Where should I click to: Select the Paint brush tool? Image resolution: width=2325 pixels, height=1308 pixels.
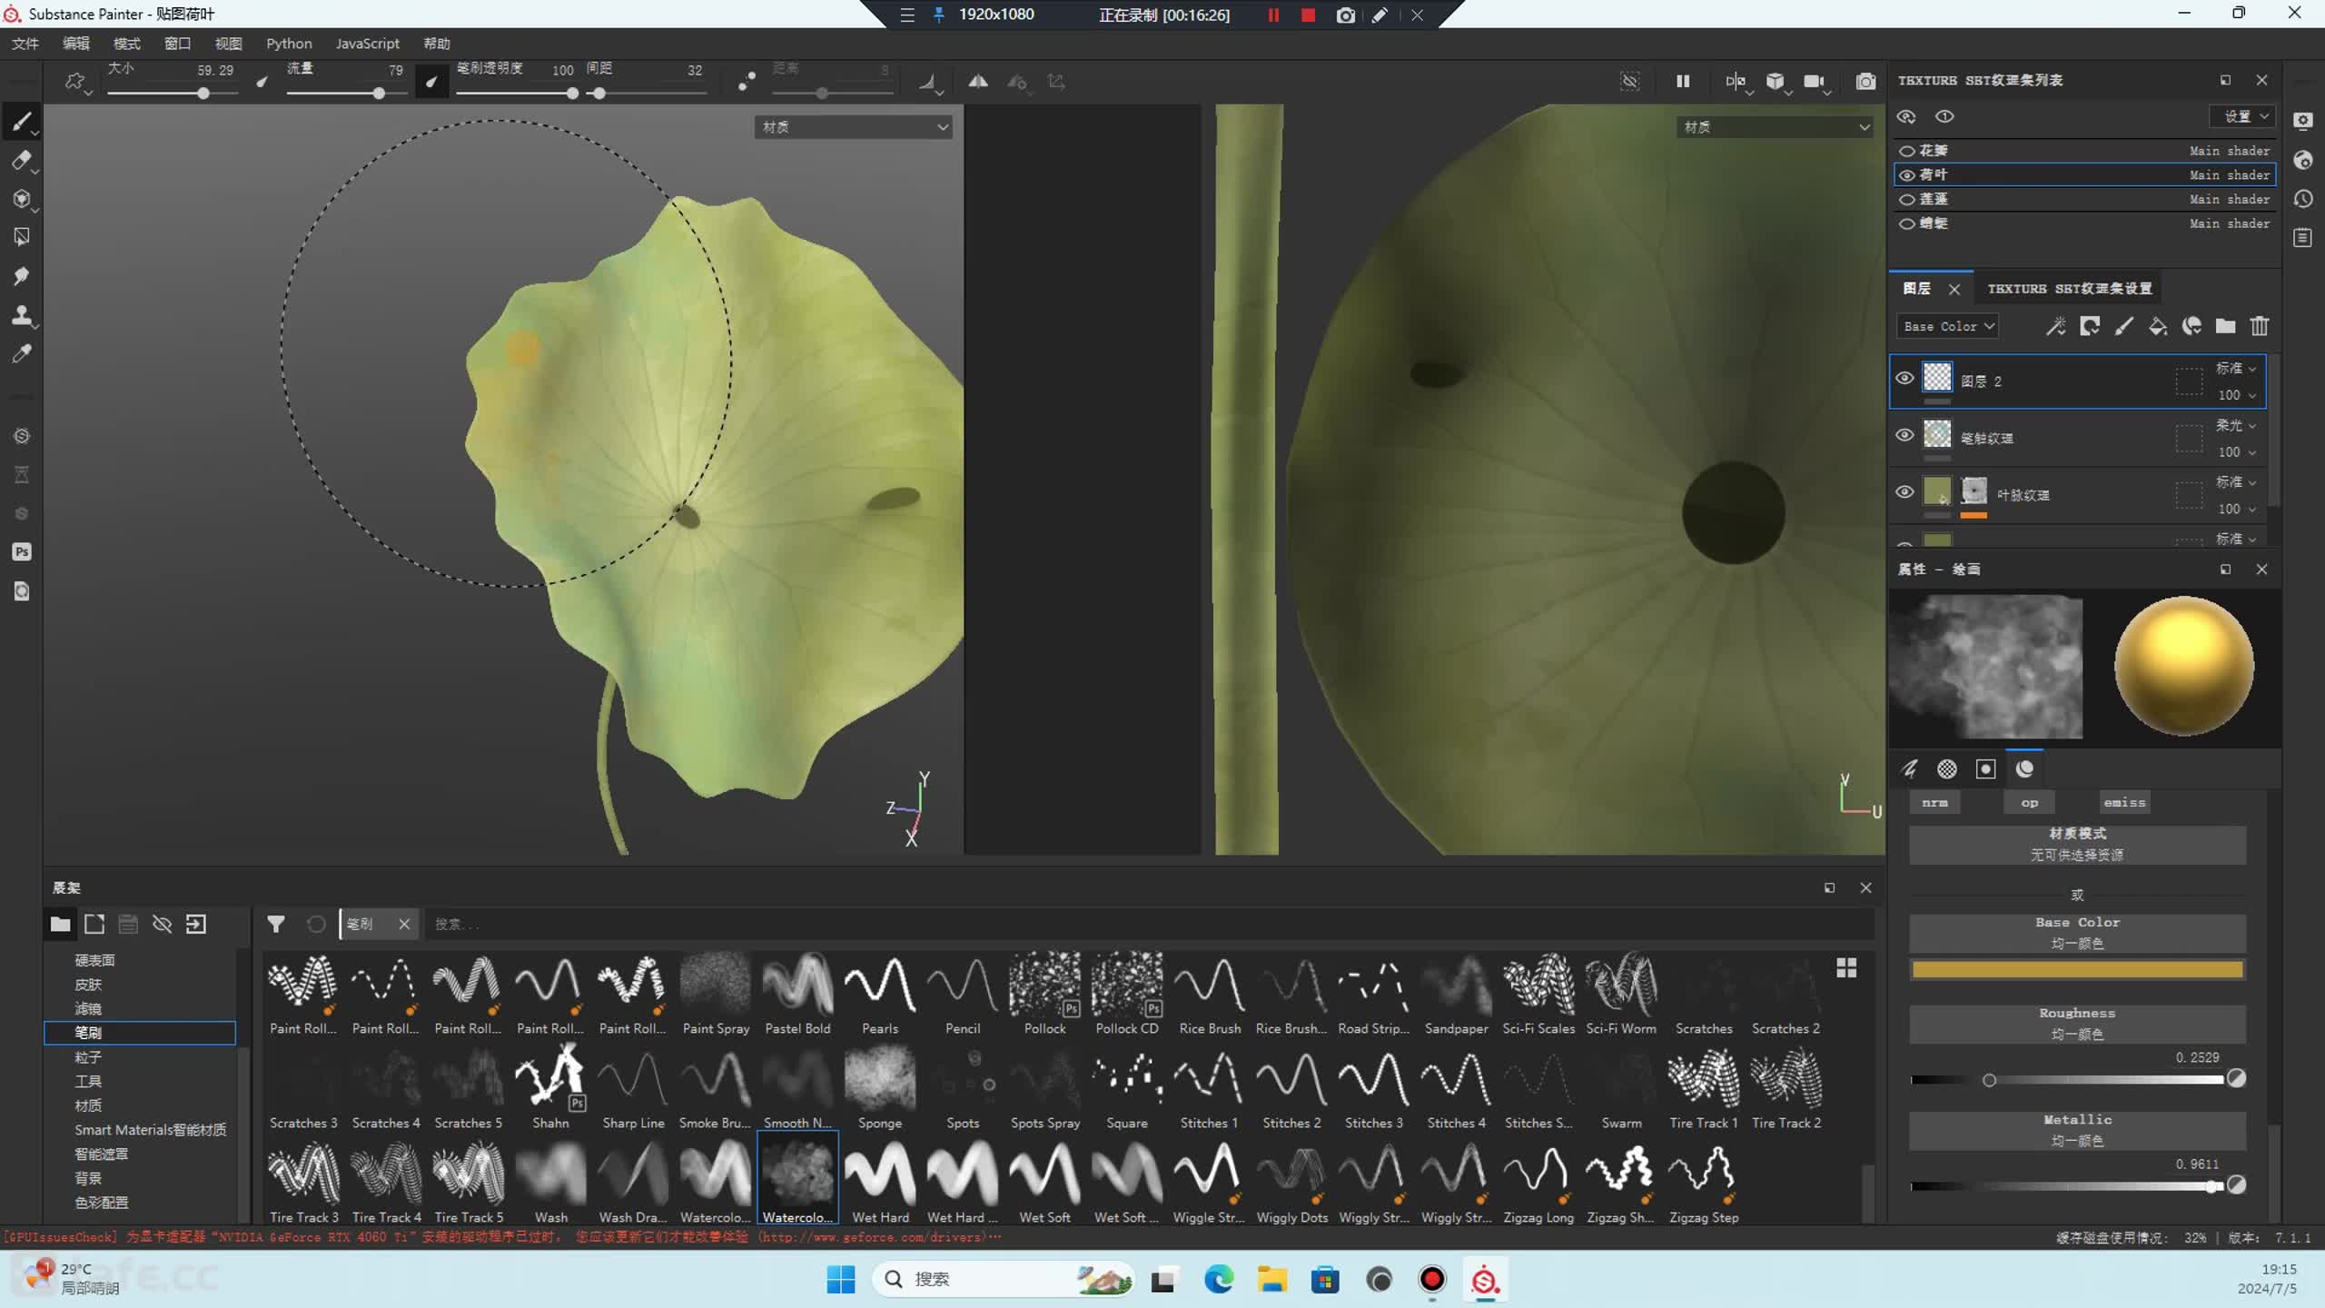coord(22,121)
